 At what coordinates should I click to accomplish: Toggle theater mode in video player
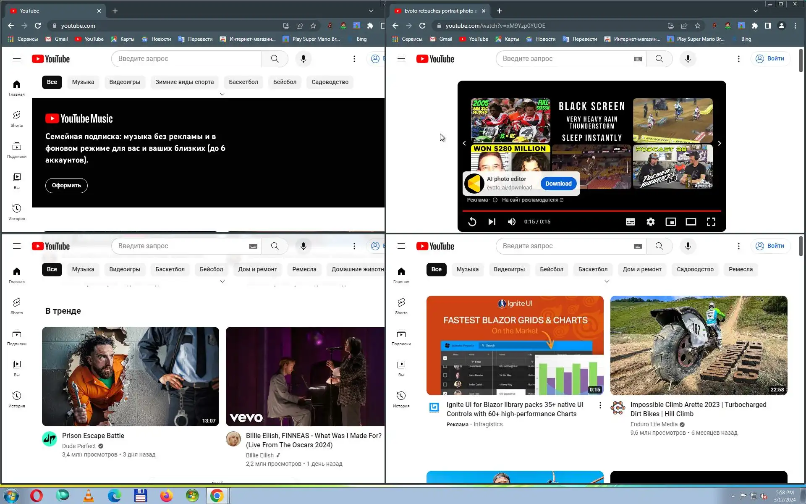pyautogui.click(x=691, y=222)
